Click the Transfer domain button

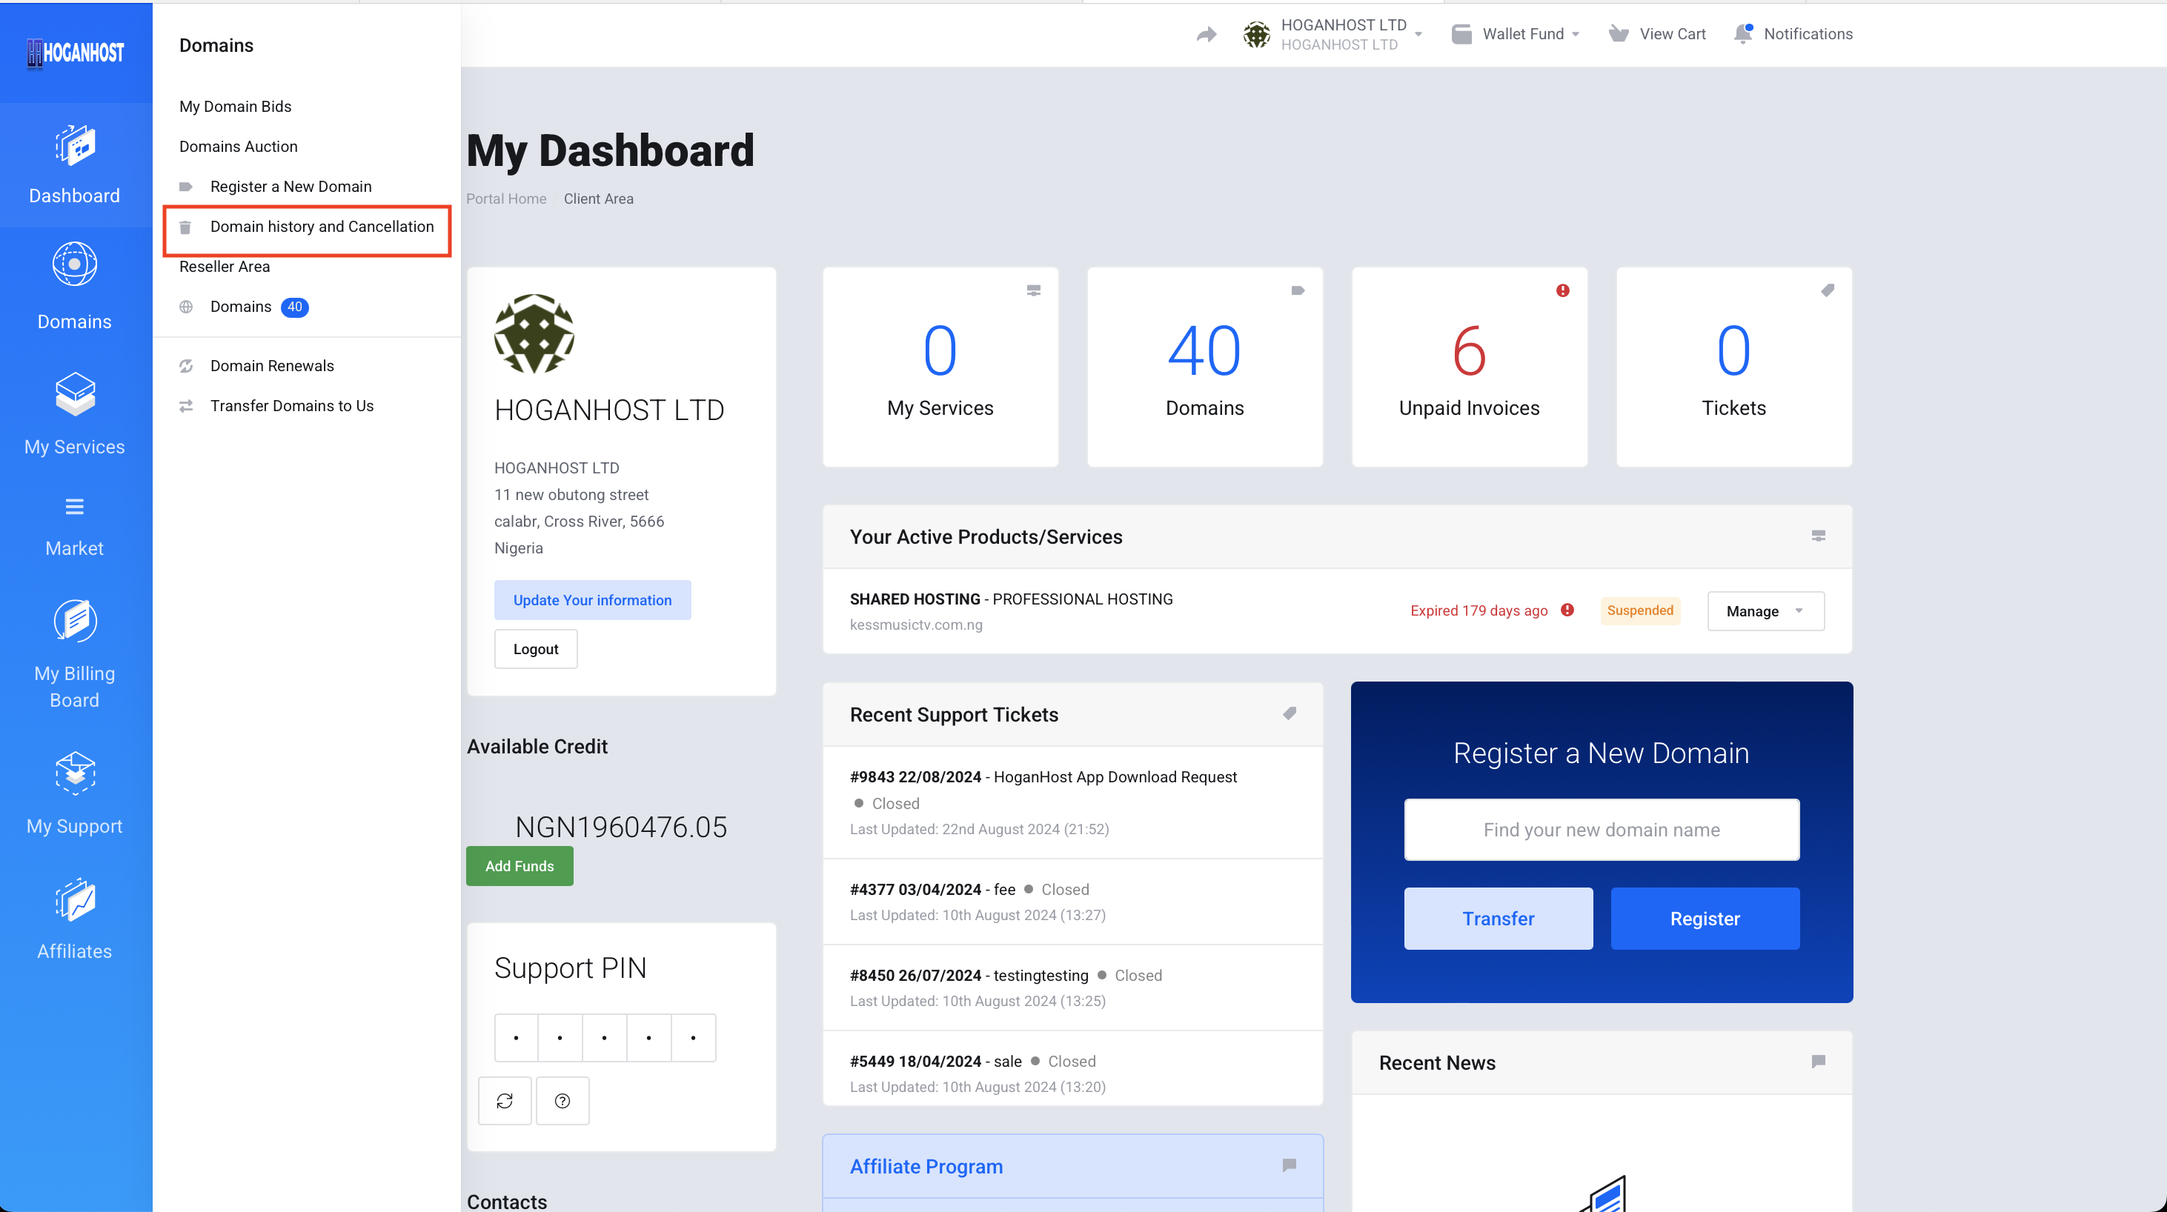1497,918
